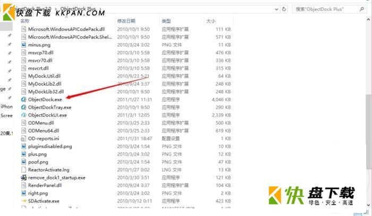
Task: Click the OD-reports.ini settings file icon
Action: click(x=23, y=138)
